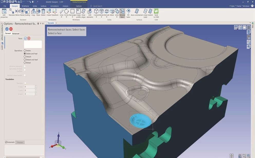Screen dimensions: 255x158
Task: Expand the Cuboid dropdown arrow
Action: tap(96, 17)
